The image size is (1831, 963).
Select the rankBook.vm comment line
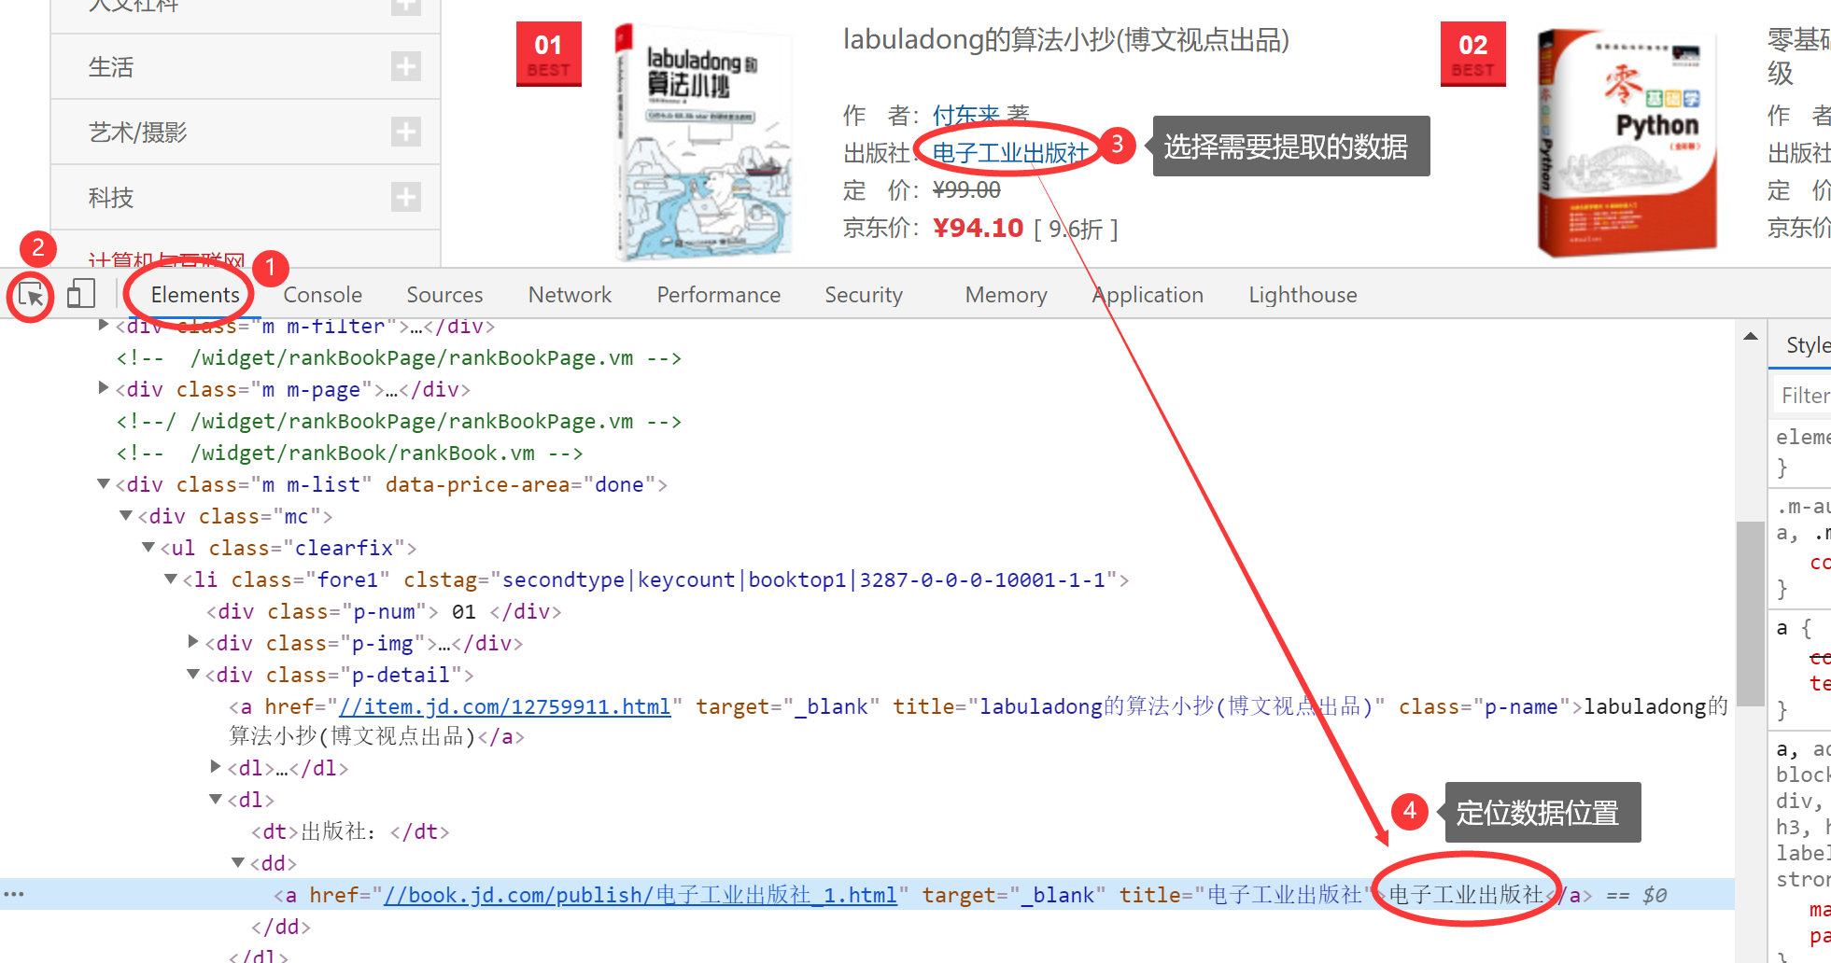coord(349,453)
